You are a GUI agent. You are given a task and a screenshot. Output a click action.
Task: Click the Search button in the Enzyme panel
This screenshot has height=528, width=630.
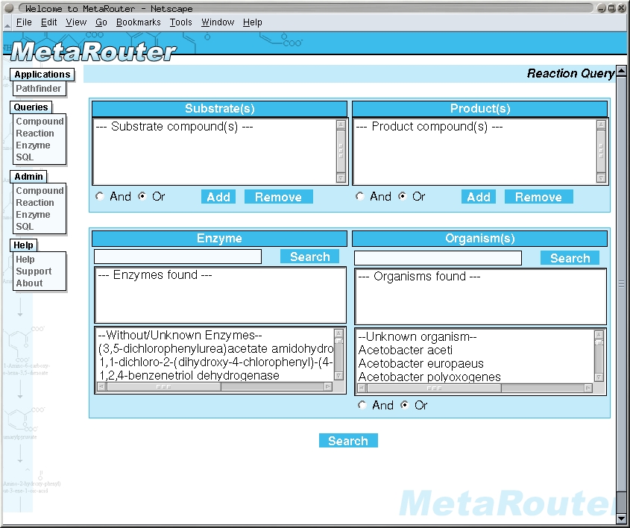(309, 257)
